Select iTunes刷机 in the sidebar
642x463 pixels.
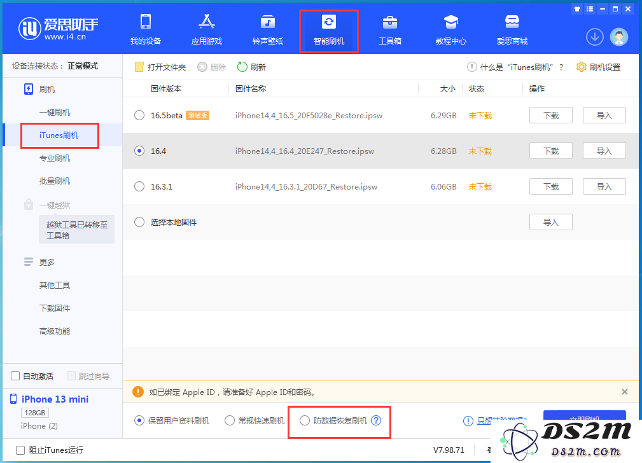pos(59,135)
